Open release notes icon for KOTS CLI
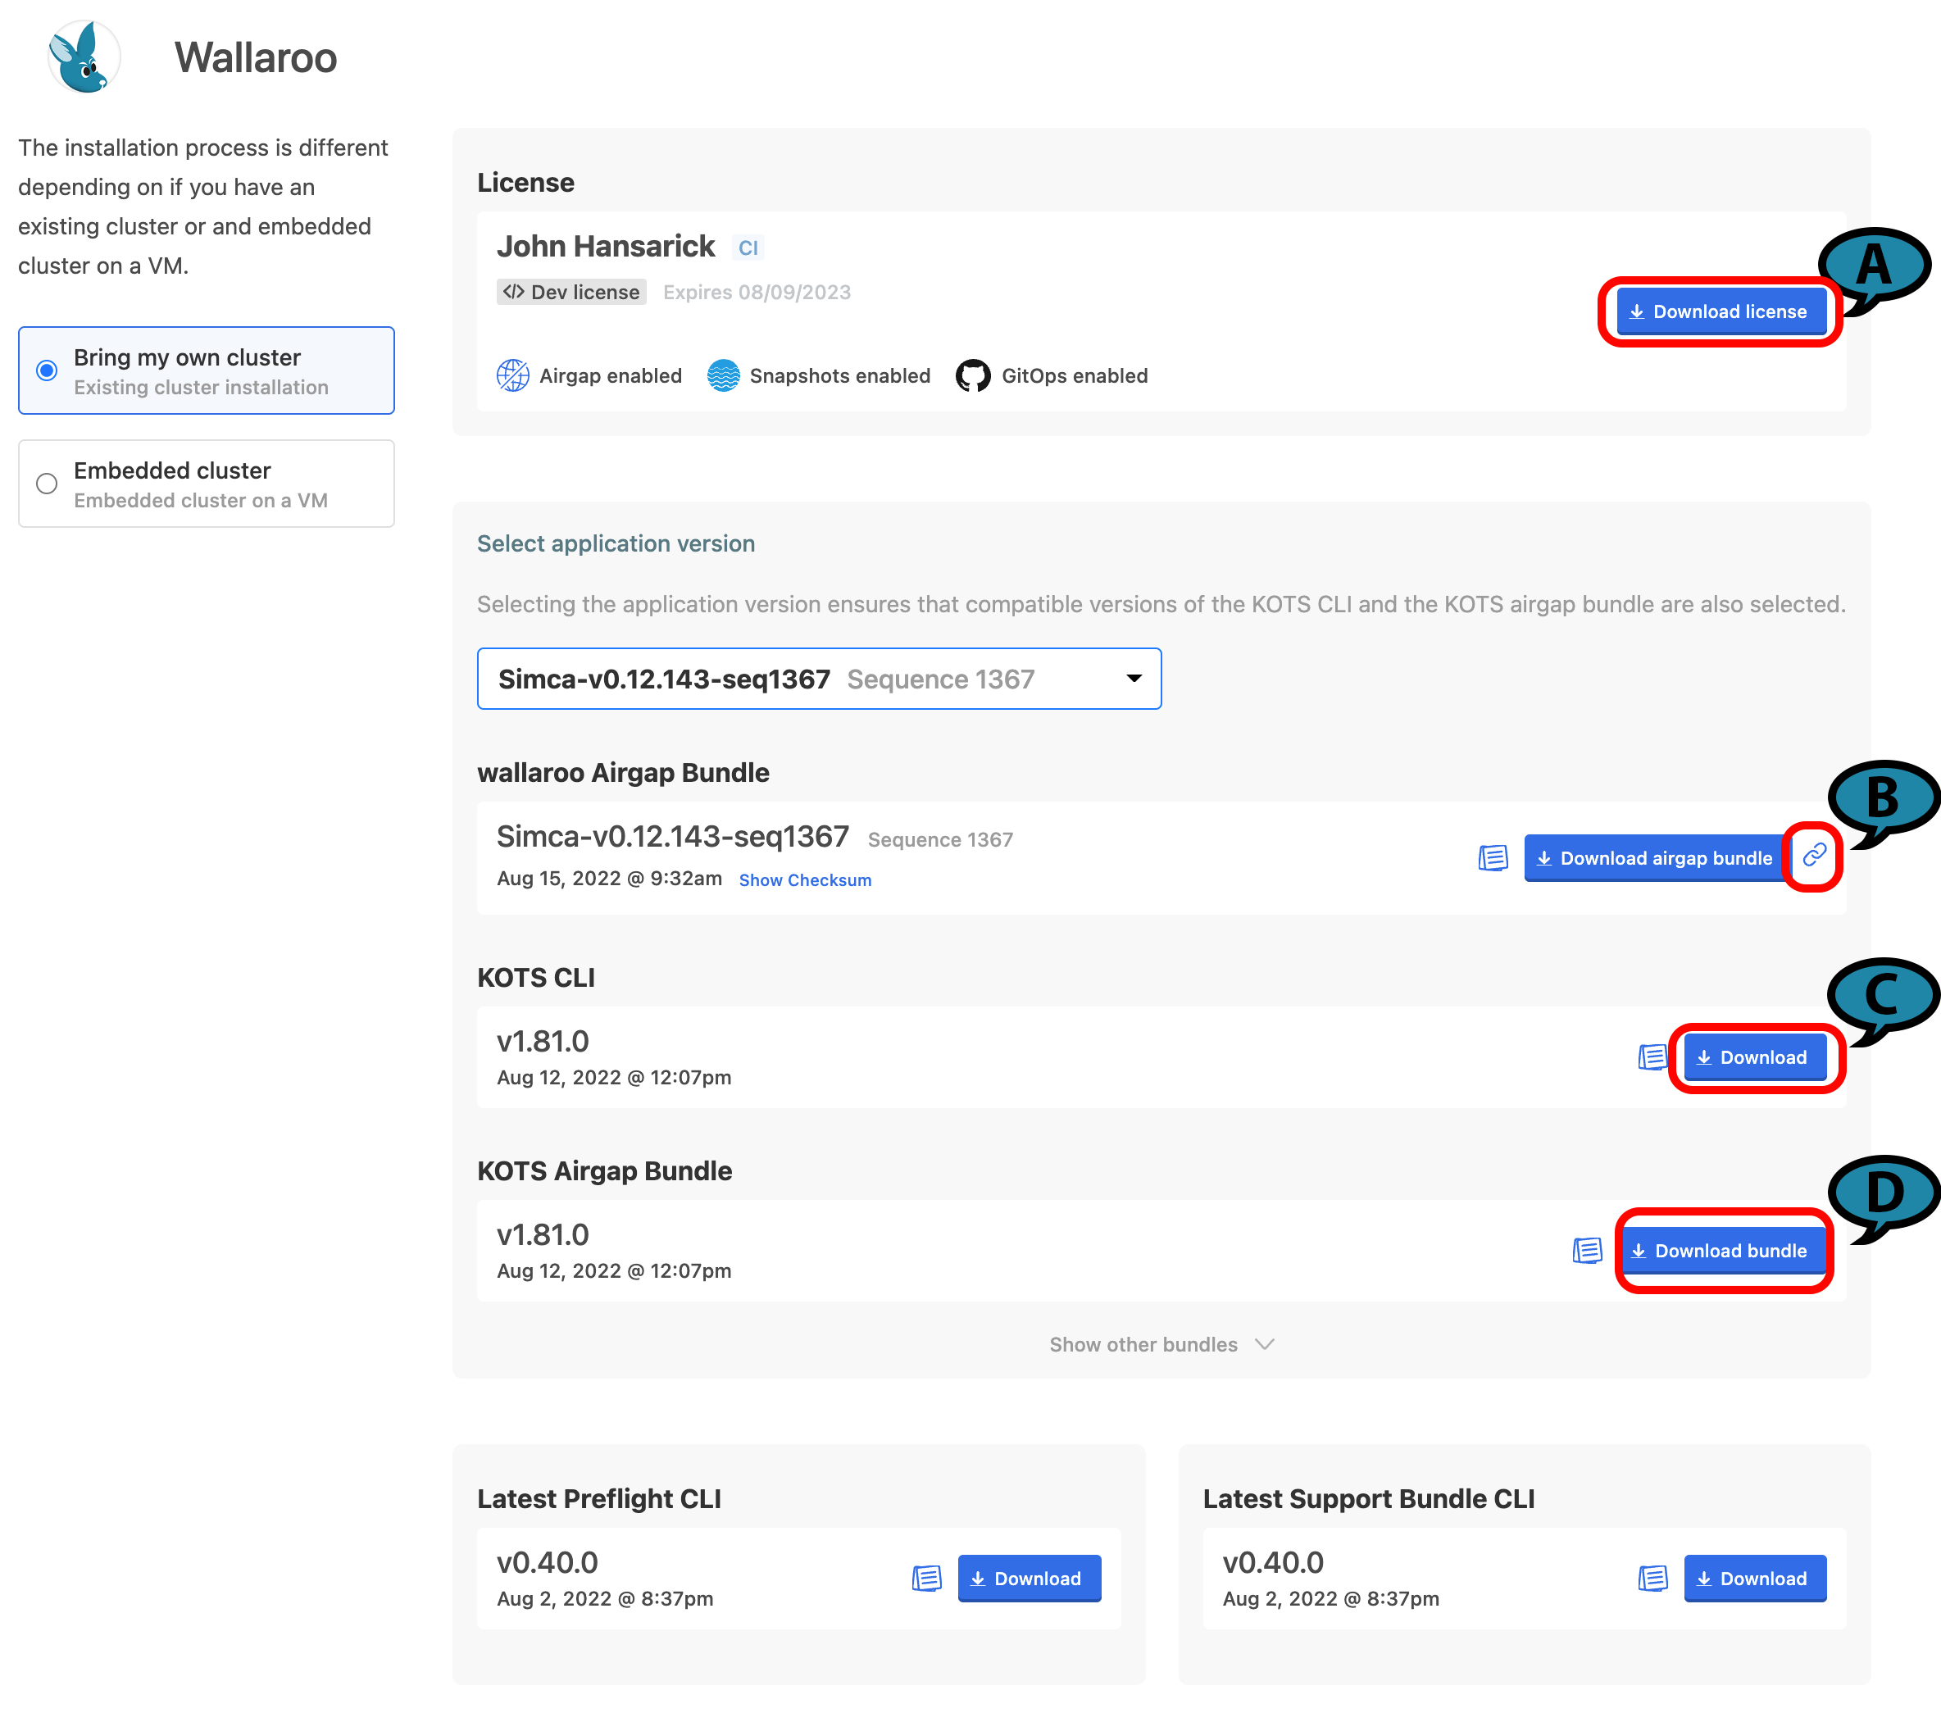The image size is (1941, 1713). pos(1652,1056)
